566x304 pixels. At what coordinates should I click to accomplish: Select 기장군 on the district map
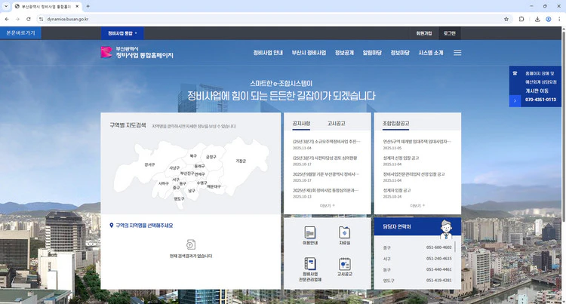pos(241,161)
